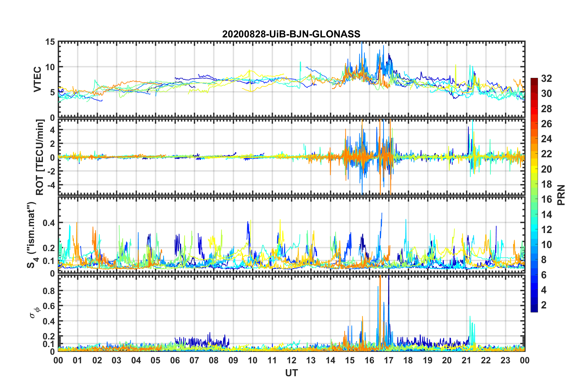Click UT axis tick label 13
Screen dimensions: 583x390
(x=311, y=360)
